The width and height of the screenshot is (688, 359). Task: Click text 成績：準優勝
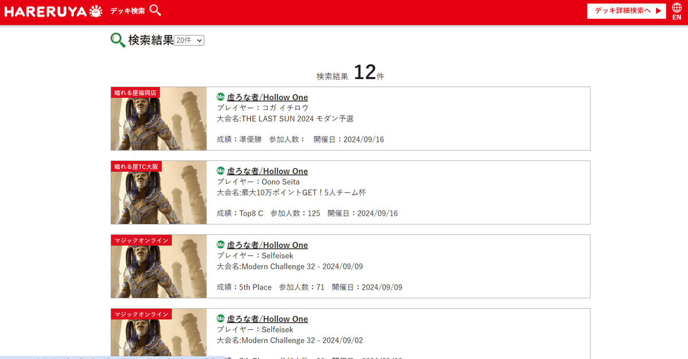point(239,140)
